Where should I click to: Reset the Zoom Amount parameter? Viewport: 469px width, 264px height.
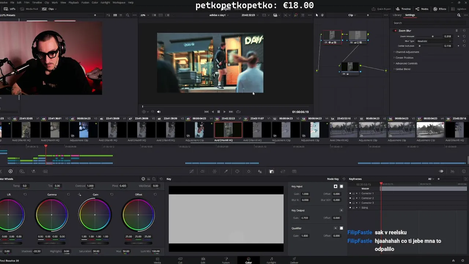[464, 36]
